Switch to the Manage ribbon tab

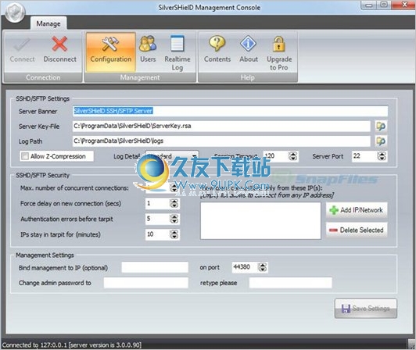point(48,23)
